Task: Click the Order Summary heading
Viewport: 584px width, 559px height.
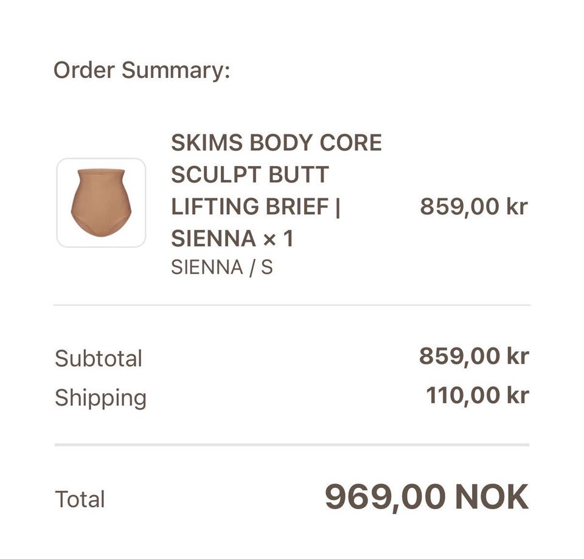Action: click(x=142, y=70)
